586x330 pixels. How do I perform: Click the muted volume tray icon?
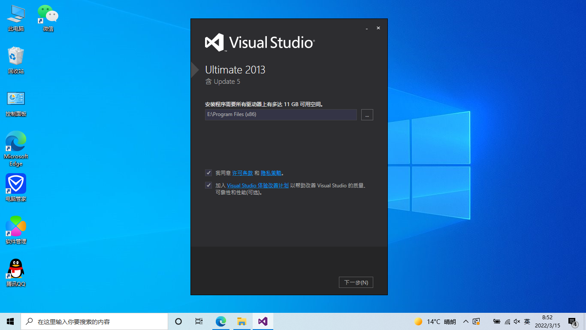coord(517,321)
